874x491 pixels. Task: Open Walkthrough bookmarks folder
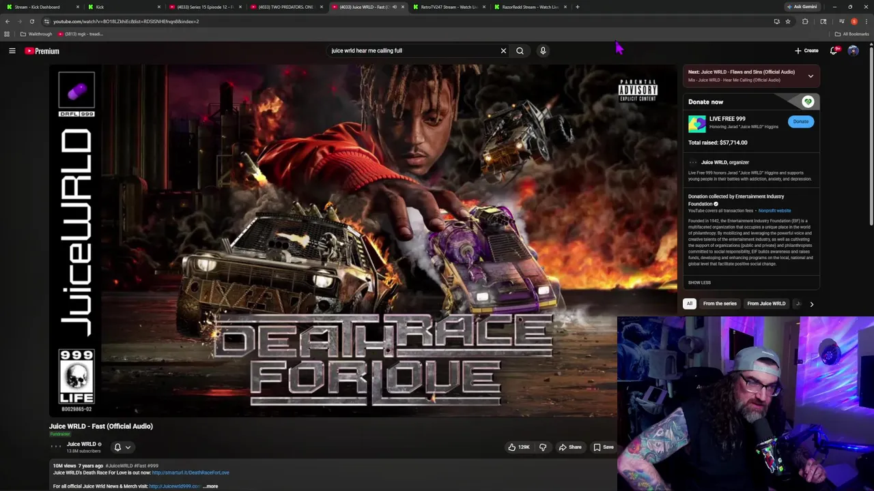pyautogui.click(x=36, y=34)
